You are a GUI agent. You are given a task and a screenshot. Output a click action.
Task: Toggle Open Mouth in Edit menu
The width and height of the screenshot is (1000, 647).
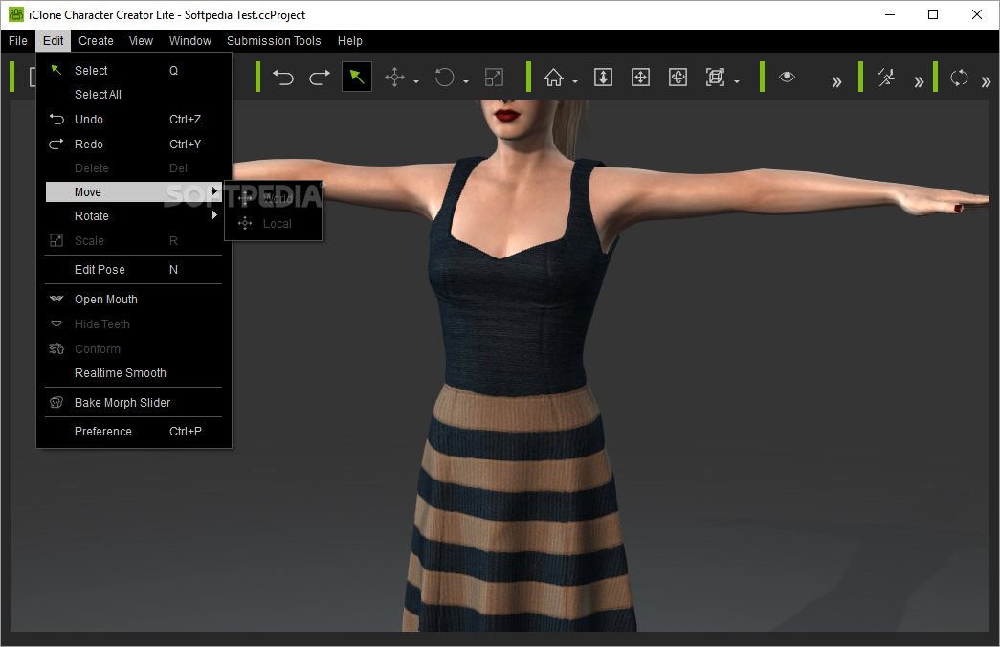click(134, 300)
